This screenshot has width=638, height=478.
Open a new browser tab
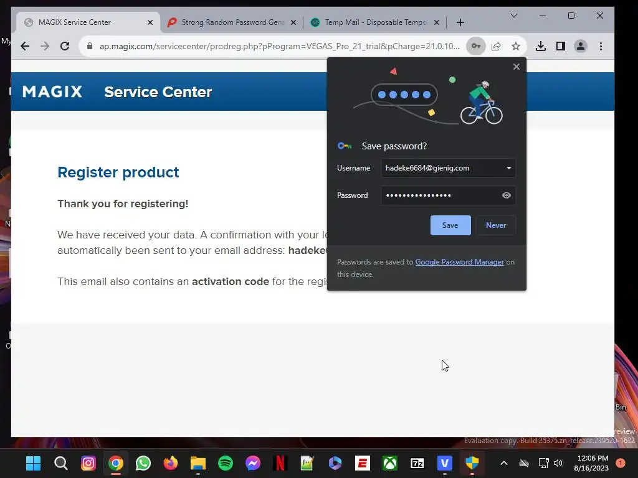[460, 22]
